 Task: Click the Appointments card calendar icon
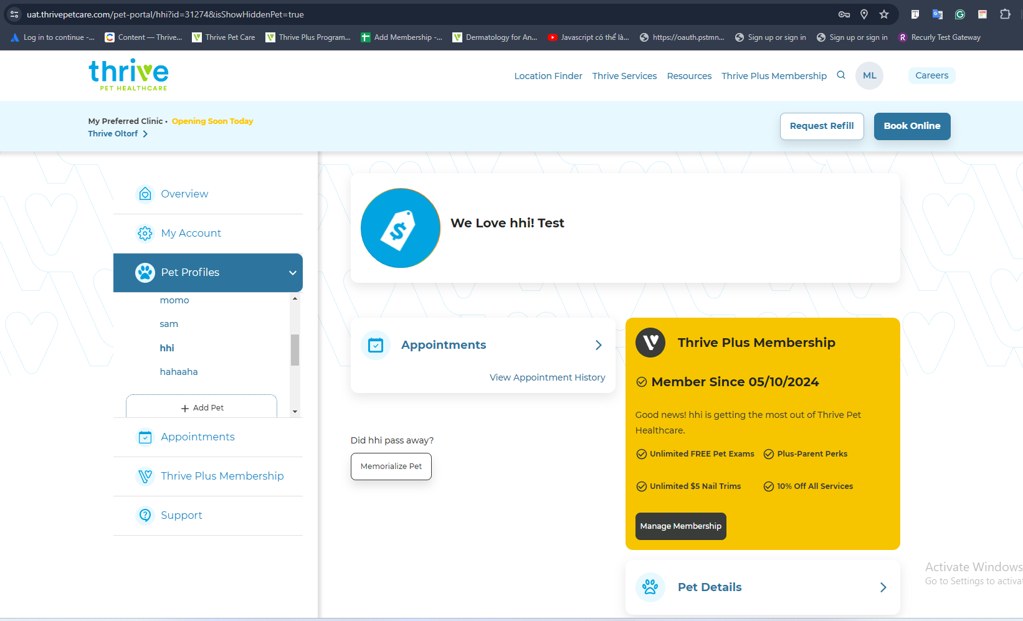(x=376, y=345)
